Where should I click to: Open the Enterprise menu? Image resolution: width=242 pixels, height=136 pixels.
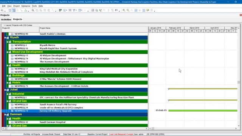coord(26,6)
